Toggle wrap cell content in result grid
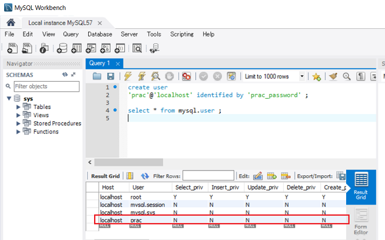Image resolution: width=385 pixels, height=240 pixels. 130,176
